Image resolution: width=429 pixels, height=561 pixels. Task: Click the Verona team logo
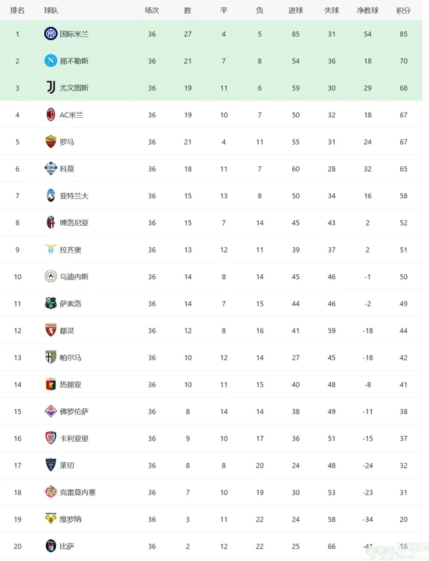pos(51,519)
